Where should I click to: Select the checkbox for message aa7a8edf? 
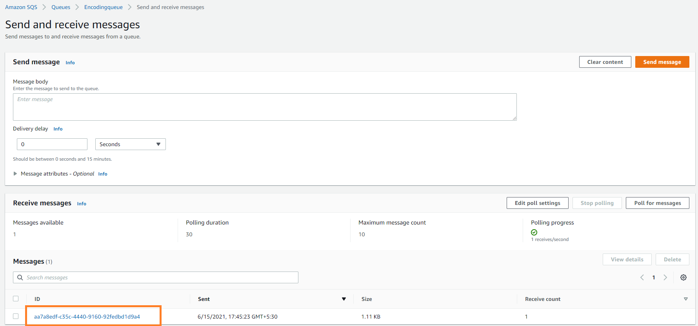click(x=16, y=316)
